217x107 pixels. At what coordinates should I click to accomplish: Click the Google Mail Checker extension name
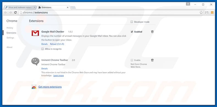(x=53, y=32)
